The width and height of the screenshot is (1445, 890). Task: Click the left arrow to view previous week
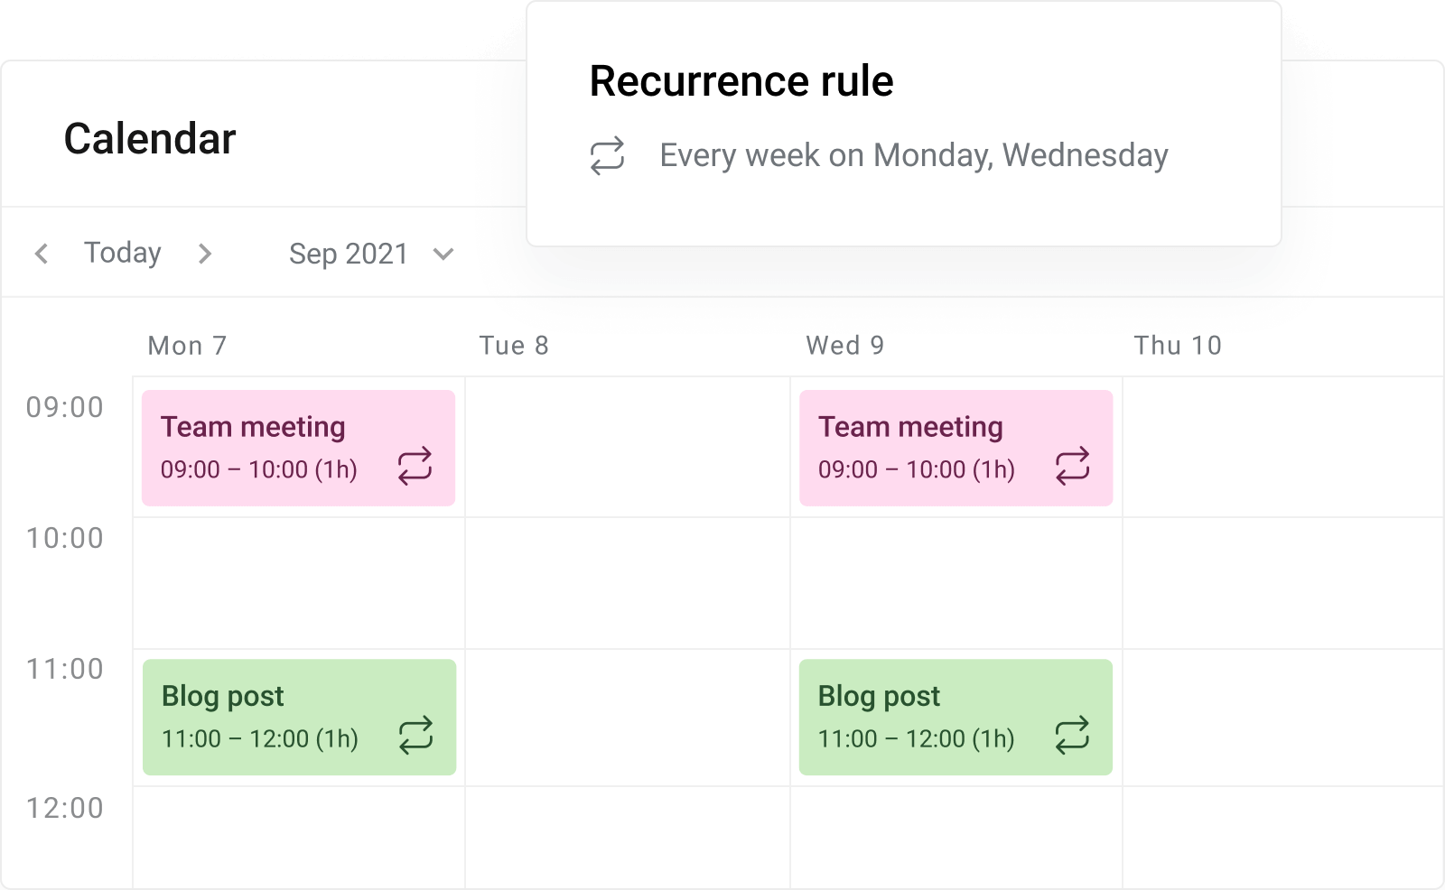tap(41, 254)
